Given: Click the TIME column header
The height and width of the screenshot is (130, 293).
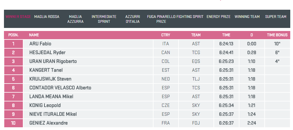Looking at the screenshot, I should coord(226,35).
